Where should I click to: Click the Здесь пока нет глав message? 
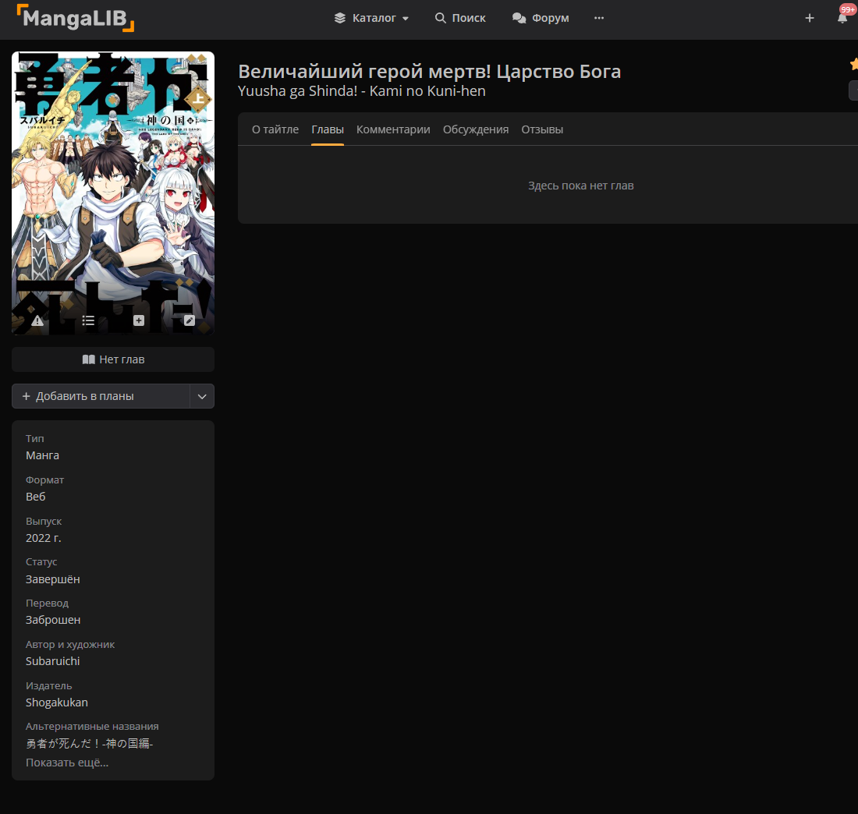click(580, 186)
